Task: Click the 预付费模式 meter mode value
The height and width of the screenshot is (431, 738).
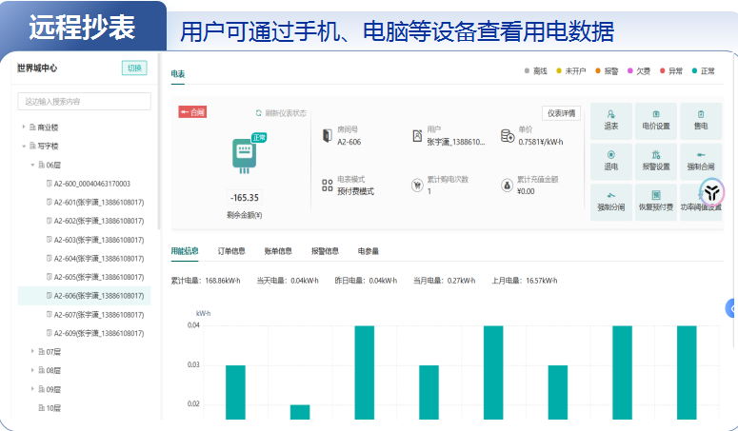Action: [x=355, y=191]
